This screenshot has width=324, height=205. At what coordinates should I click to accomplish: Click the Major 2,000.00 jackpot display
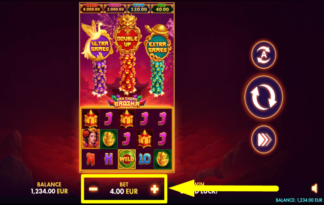pyautogui.click(x=115, y=9)
